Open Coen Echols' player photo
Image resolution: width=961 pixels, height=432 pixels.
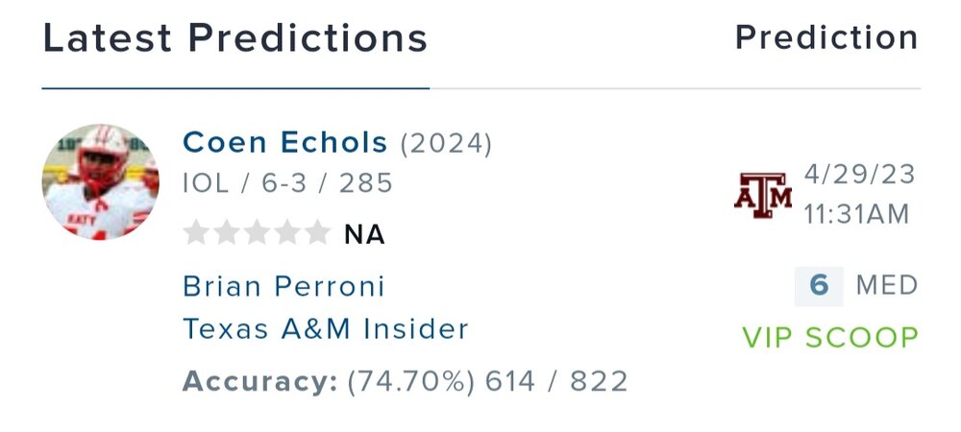point(101,181)
